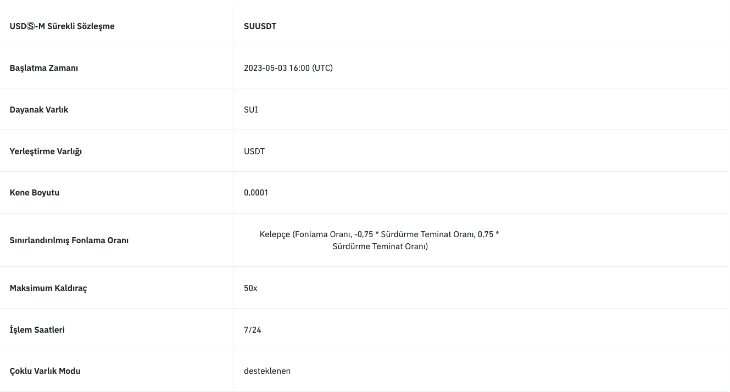
Task: Select the 'desteklenen' multi-asset mode value
Action: pos(267,371)
